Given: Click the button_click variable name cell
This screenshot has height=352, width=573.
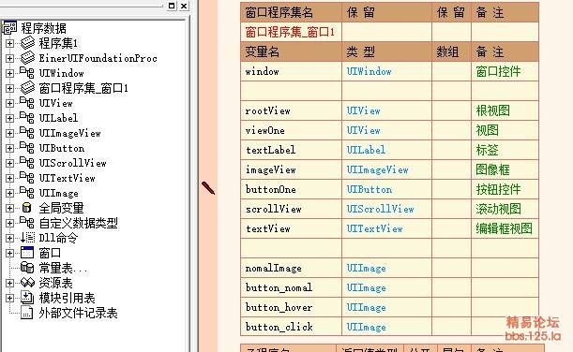Looking at the screenshot, I should pyautogui.click(x=292, y=327).
